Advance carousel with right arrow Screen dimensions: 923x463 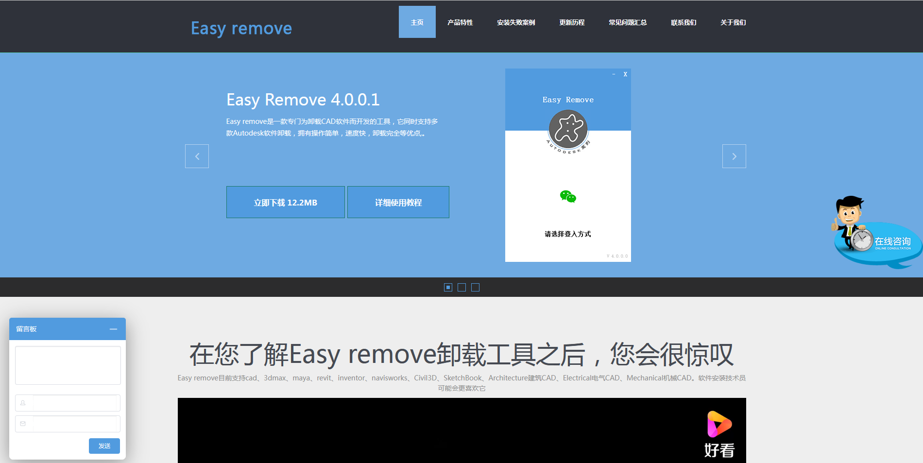click(734, 156)
